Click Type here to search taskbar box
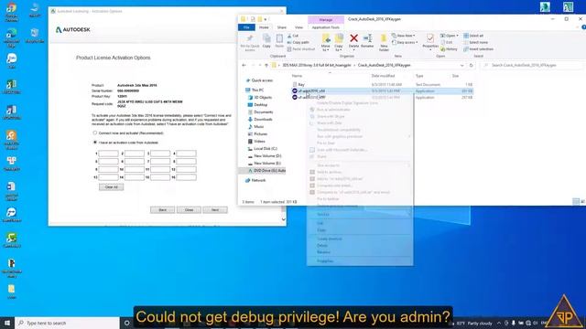The image size is (586, 329). [x=67, y=323]
